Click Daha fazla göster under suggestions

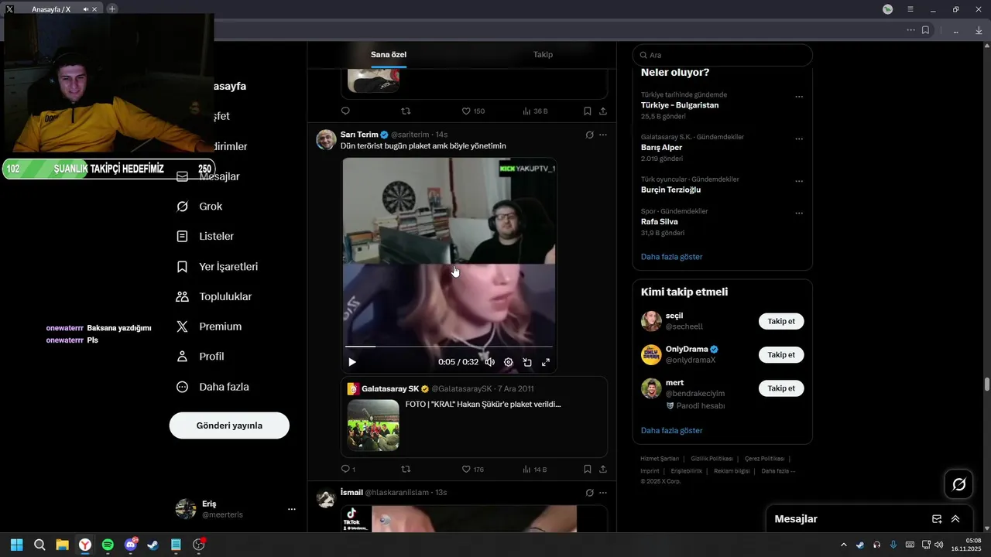671,431
